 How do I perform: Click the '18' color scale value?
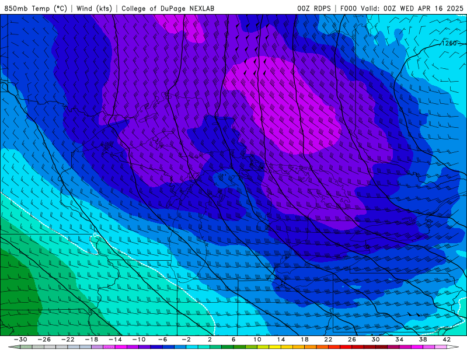click(304, 339)
